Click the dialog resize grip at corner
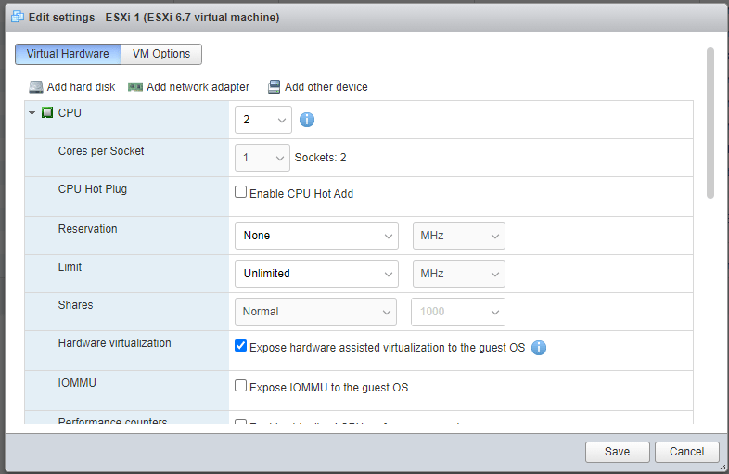The height and width of the screenshot is (474, 729). coord(723,467)
